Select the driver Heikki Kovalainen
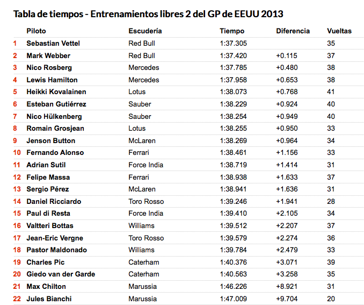This screenshot has height=305, width=364. (56, 92)
